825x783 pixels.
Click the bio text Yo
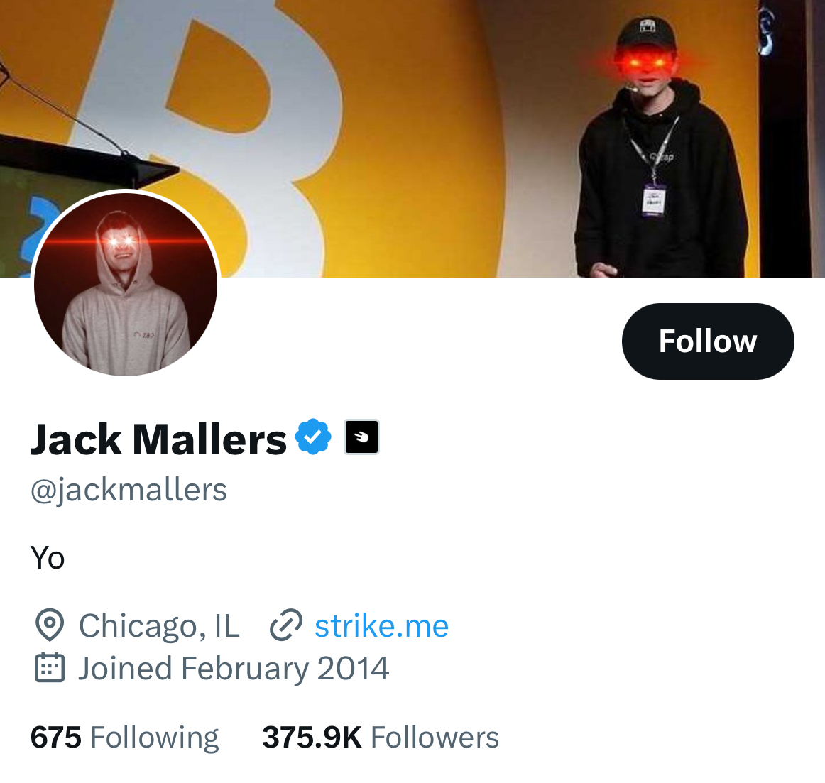(48, 558)
